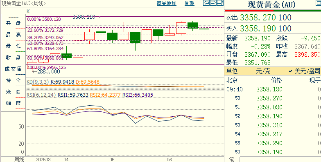Open the 商品叠加 link
Image resolution: width=321 pixels, height=162 pixels.
tap(166, 3)
